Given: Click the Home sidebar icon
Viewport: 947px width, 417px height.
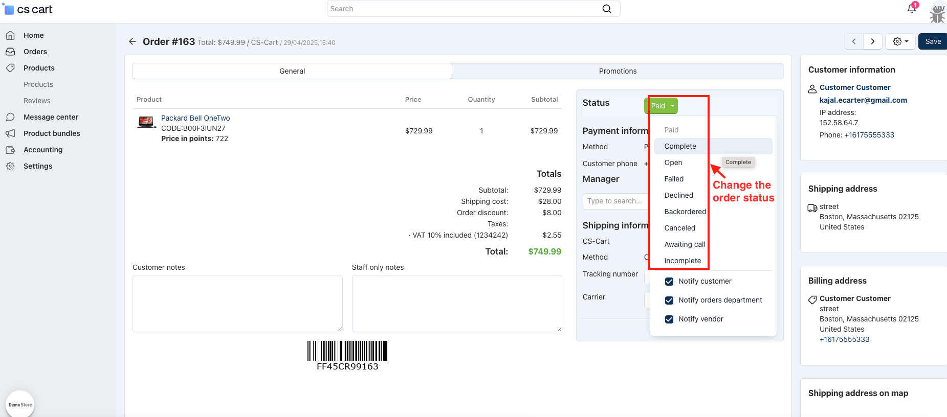Looking at the screenshot, I should click(x=10, y=35).
